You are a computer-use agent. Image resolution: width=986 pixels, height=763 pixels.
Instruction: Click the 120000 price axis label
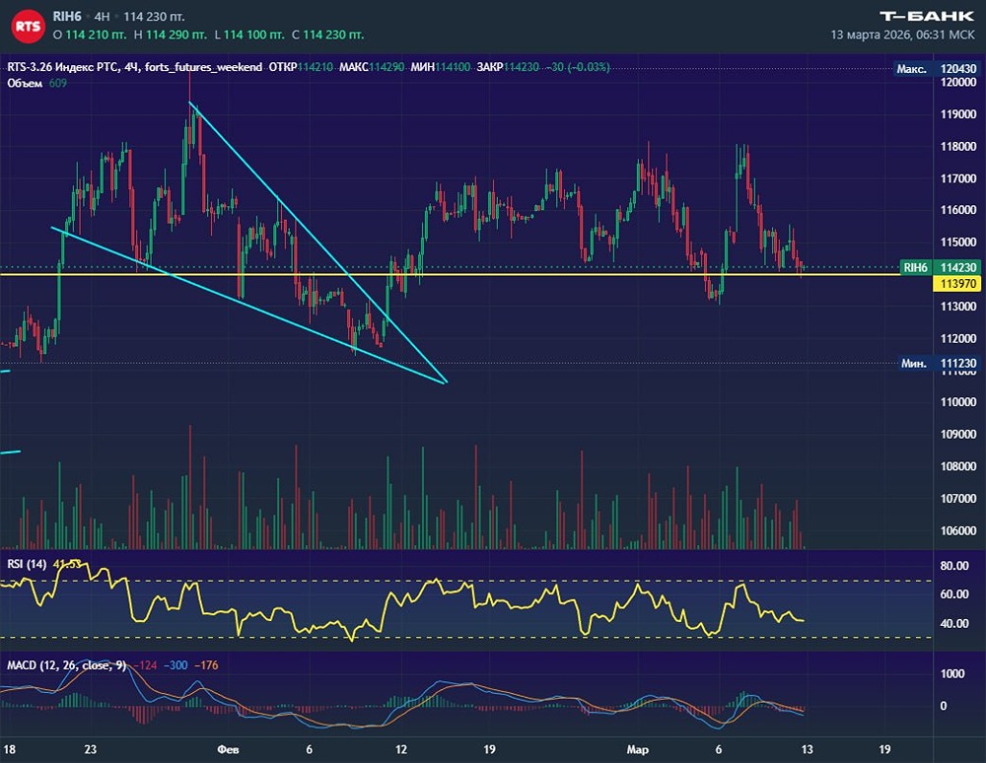pos(958,83)
